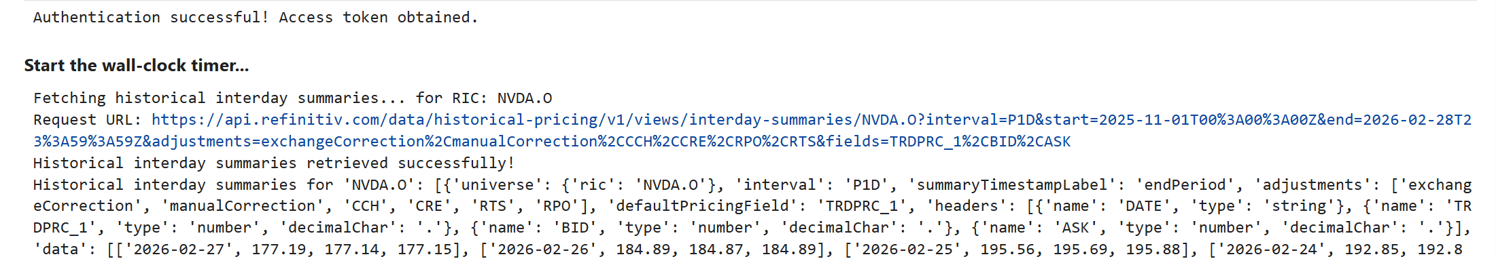
Task: Click the 'Start the wall-clock timer...' heading
Action: [137, 66]
